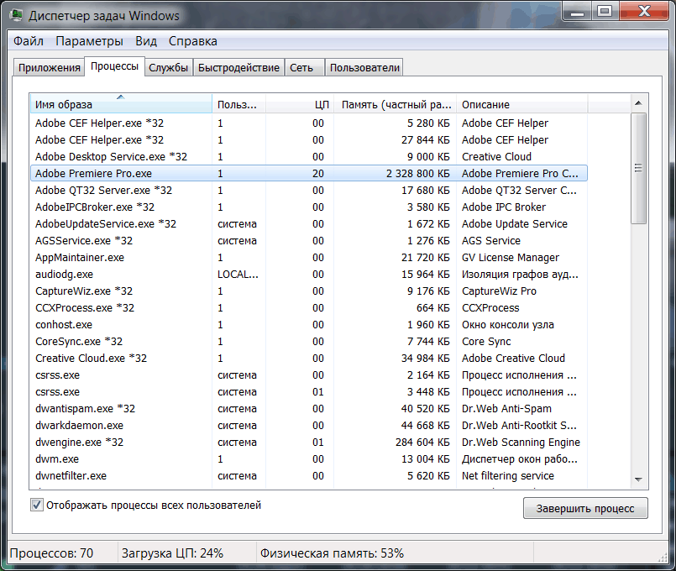Select the Adobe Desktop Service.exe process

click(x=309, y=156)
